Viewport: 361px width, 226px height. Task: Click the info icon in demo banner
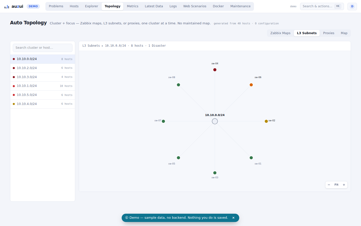click(127, 218)
